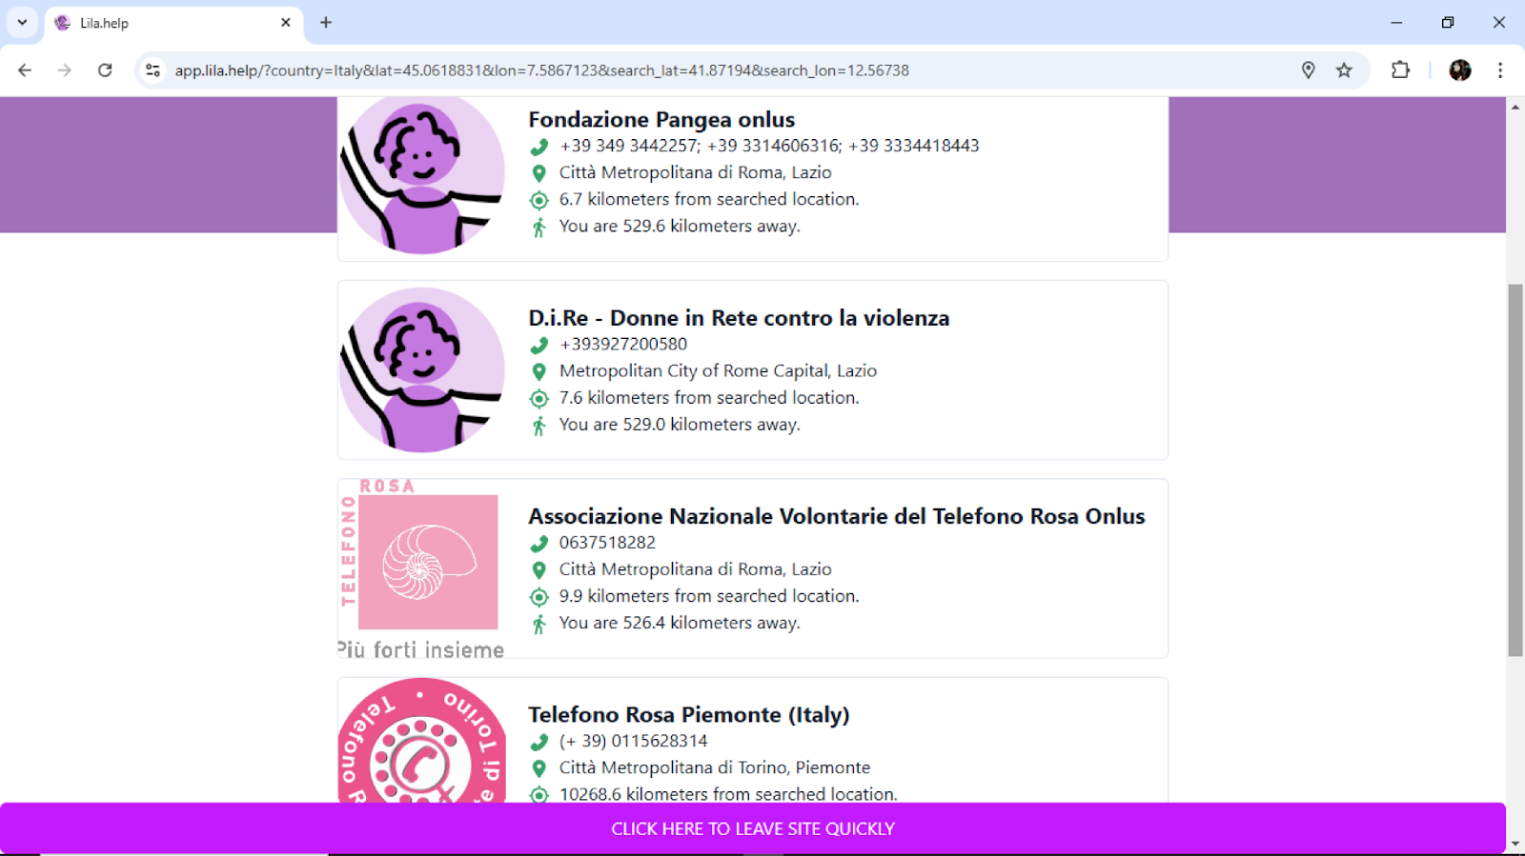This screenshot has height=856, width=1525.
Task: Bookmark this page with star icon
Action: (1344, 70)
